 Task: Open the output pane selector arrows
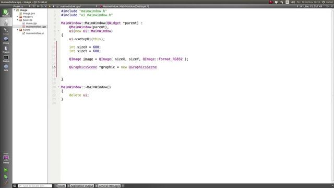click(123, 186)
